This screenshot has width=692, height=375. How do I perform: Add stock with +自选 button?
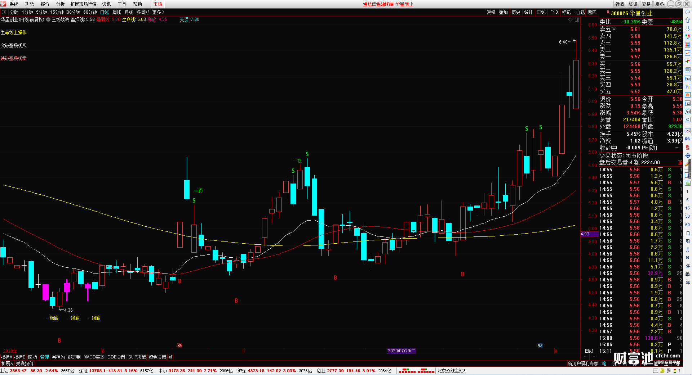[579, 12]
